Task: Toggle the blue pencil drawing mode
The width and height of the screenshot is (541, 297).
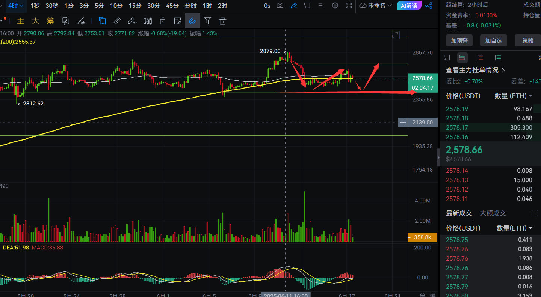Action: [294, 6]
